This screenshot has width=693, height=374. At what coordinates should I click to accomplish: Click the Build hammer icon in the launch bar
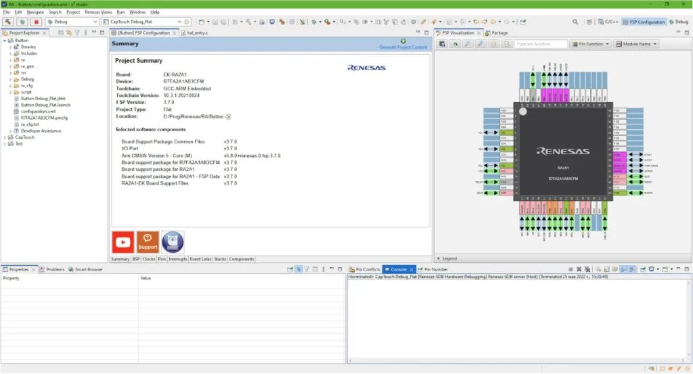tap(8, 22)
